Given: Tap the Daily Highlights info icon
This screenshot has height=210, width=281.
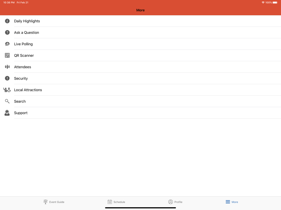Looking at the screenshot, I should click(x=7, y=21).
